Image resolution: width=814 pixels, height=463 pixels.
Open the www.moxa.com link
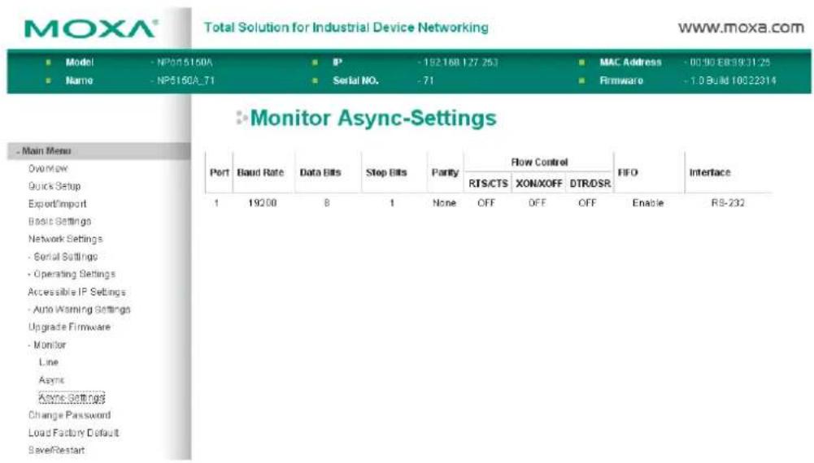(741, 28)
